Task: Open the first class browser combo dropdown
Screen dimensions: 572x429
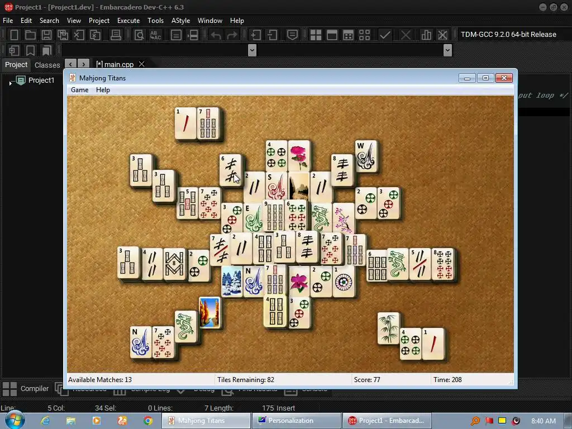Action: (252, 50)
